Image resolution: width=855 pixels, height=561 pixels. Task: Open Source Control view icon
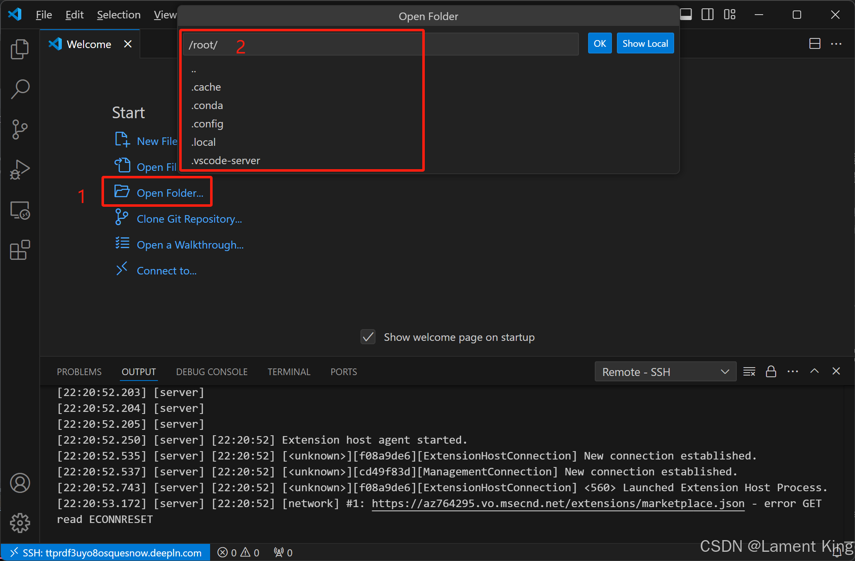[20, 129]
